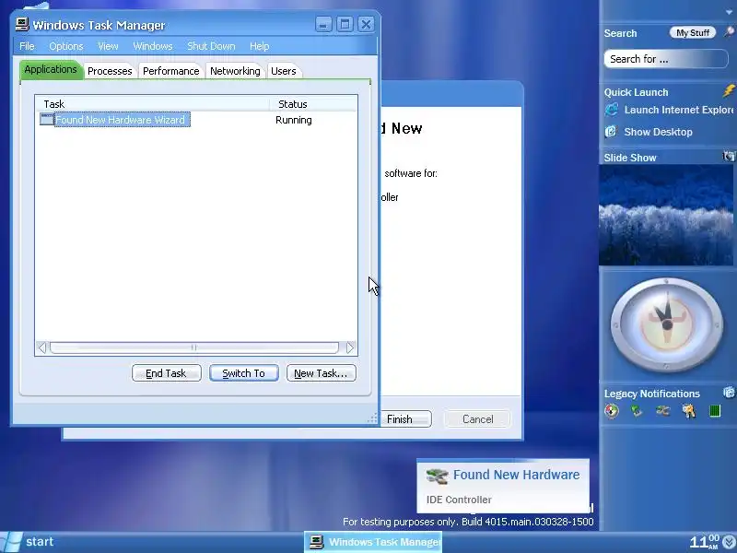Open the Windows menu
This screenshot has width=737, height=553.
[153, 46]
